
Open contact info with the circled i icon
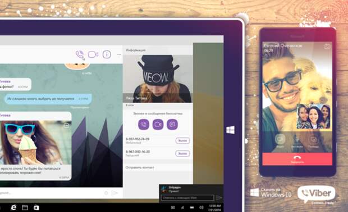107,54
